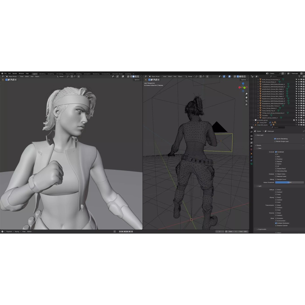Click the red X axis on navigation gizmo

click(x=239, y=87)
